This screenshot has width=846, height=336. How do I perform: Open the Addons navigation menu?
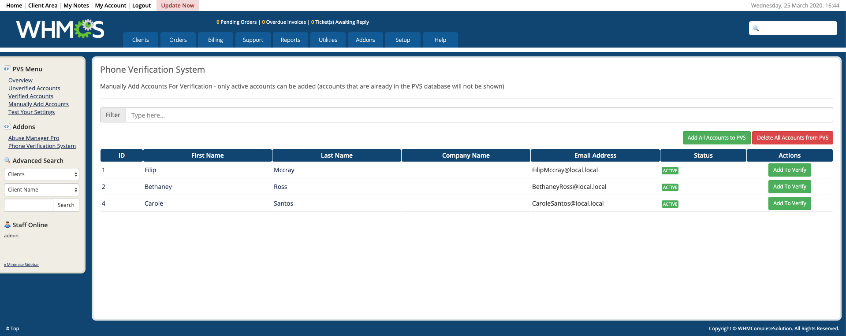pos(365,40)
